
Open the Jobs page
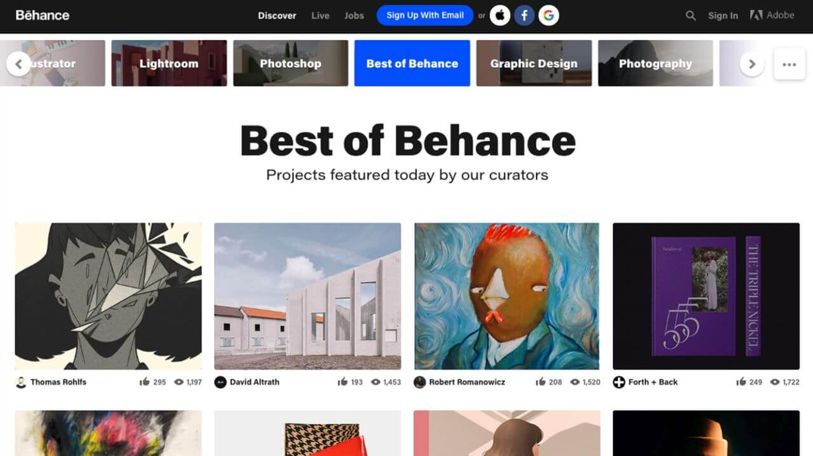click(x=354, y=16)
